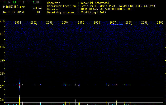
Task: Click the Receiving Location label
Action: click(61, 6)
